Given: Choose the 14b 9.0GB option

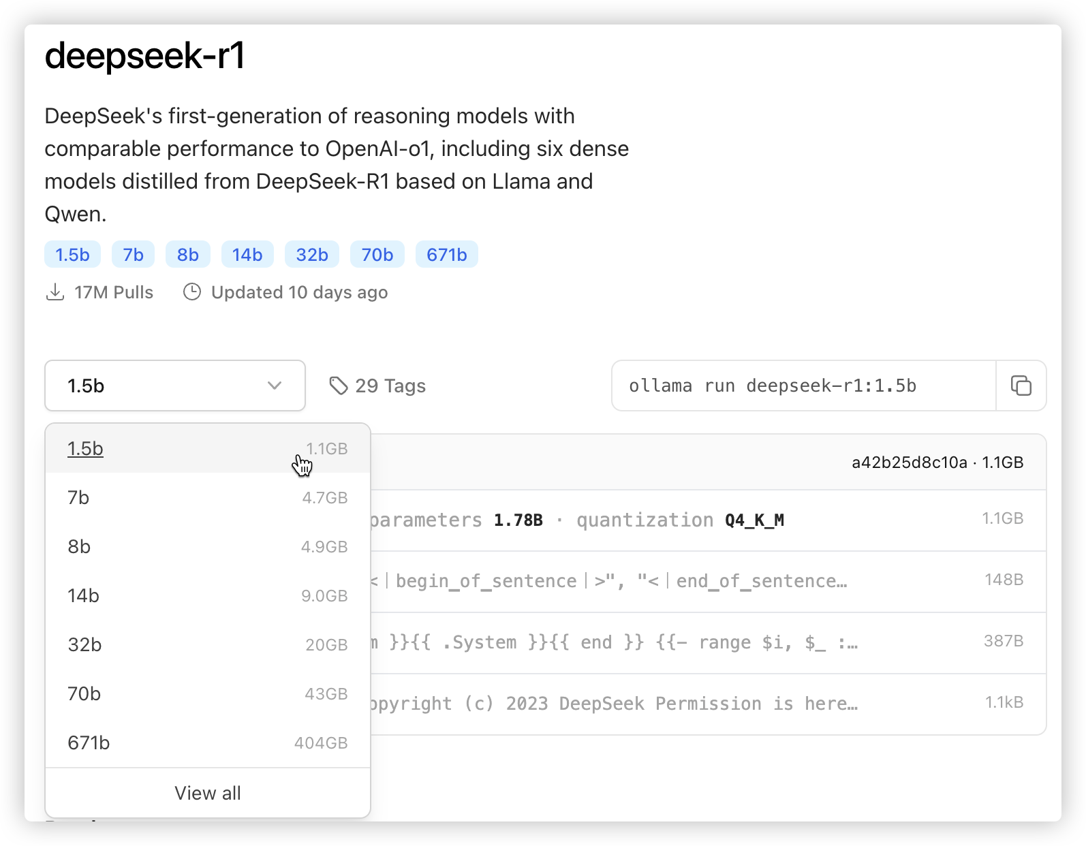Looking at the screenshot, I should [x=207, y=596].
